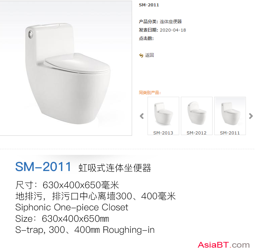
Task: Click the orange return arrow icon
Action: tap(141, 55)
